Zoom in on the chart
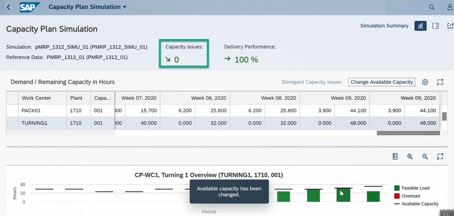454x216 pixels. pyautogui.click(x=410, y=156)
